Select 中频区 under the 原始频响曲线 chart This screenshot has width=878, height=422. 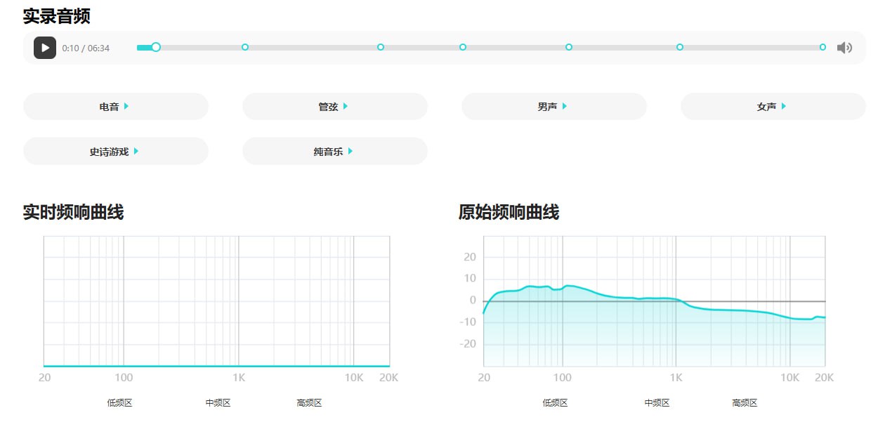click(x=657, y=403)
